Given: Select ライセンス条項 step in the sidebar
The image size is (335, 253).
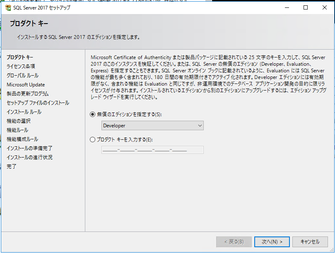Looking at the screenshot, I should click(x=21, y=66).
